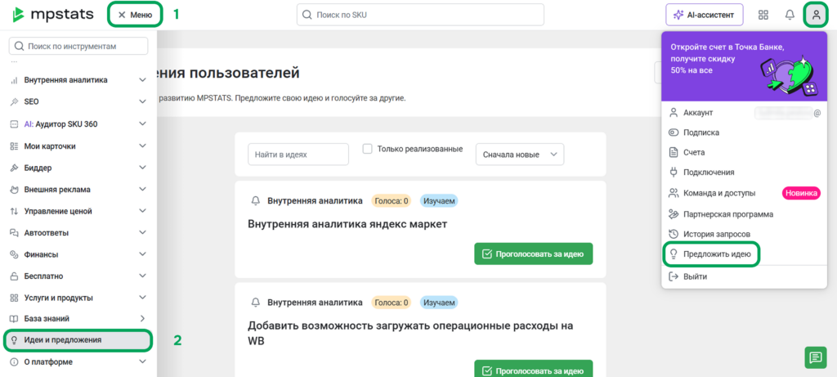Screen dimensions: 837x377
Task: Click the Услуги и продукты grid icon
Action: click(15, 298)
